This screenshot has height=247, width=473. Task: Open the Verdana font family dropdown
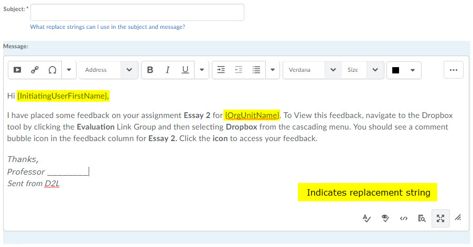click(311, 70)
